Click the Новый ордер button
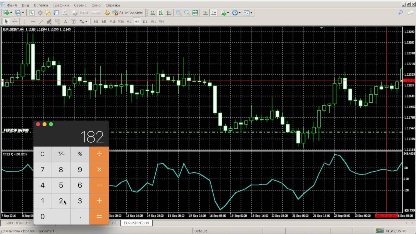Viewport: 416px width, 234px height. [86, 13]
